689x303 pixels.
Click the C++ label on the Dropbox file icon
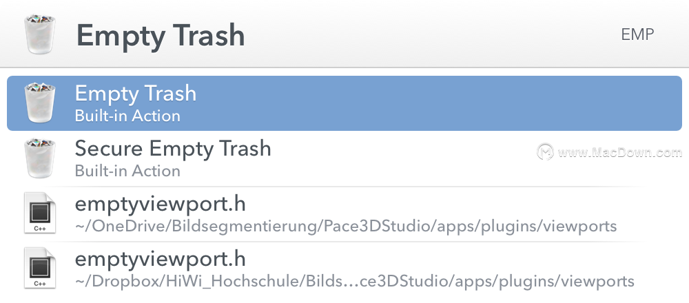40,284
